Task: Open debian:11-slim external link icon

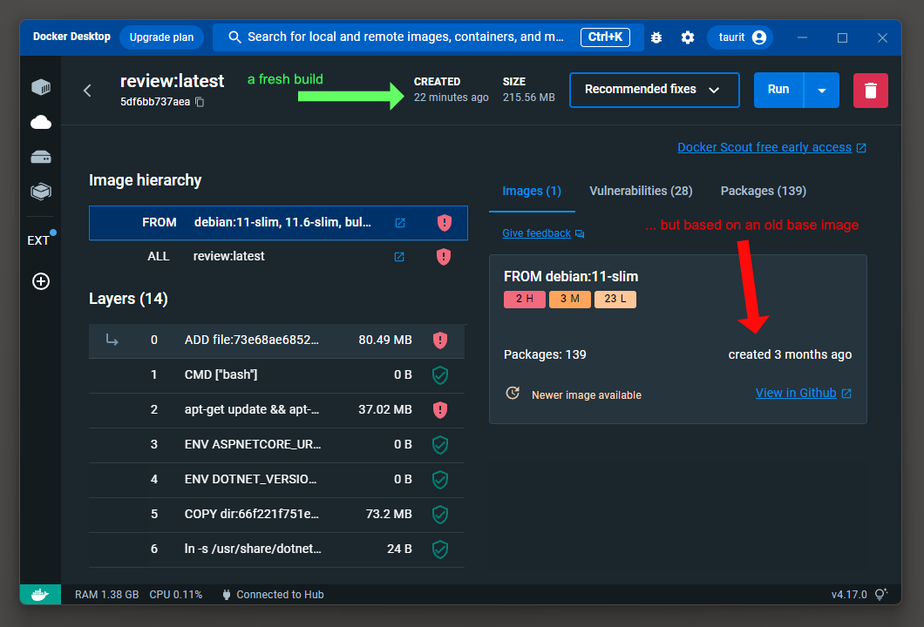Action: click(400, 223)
